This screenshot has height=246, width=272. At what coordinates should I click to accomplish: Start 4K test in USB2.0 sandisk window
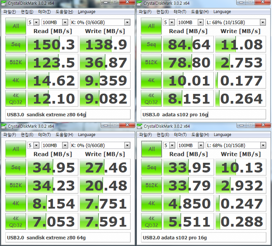click(x=16, y=203)
